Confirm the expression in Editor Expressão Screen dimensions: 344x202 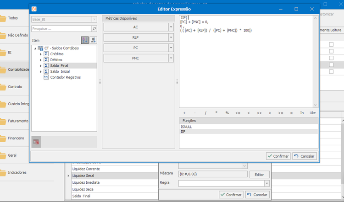pyautogui.click(x=278, y=156)
